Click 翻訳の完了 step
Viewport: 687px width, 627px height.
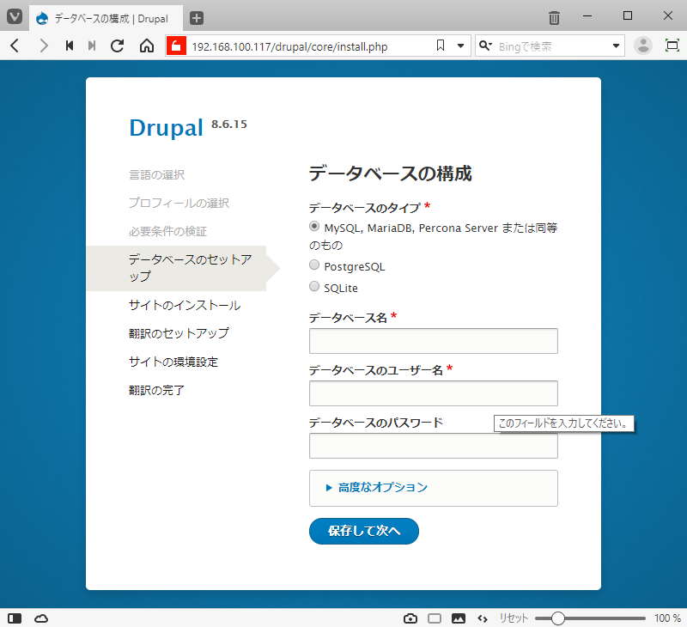tap(156, 390)
